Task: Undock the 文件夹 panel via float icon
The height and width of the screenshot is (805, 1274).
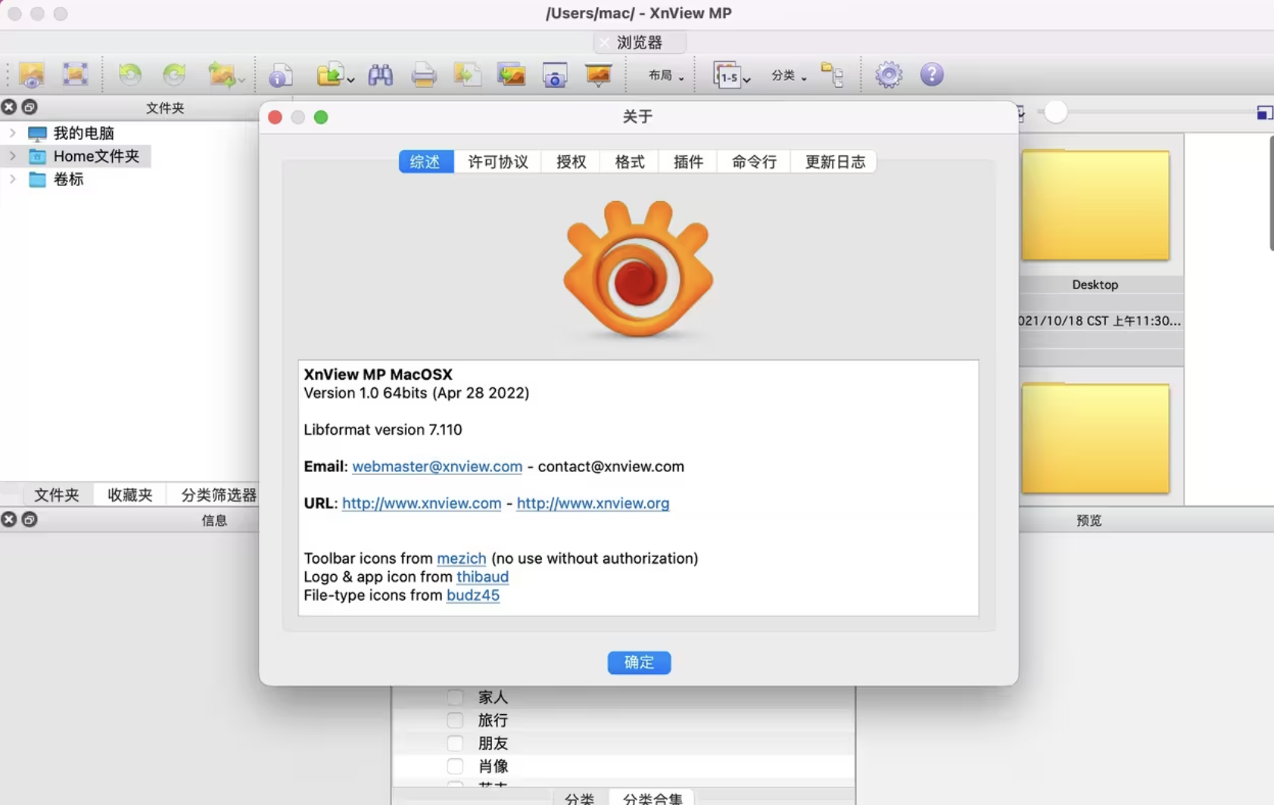Action: (x=30, y=107)
